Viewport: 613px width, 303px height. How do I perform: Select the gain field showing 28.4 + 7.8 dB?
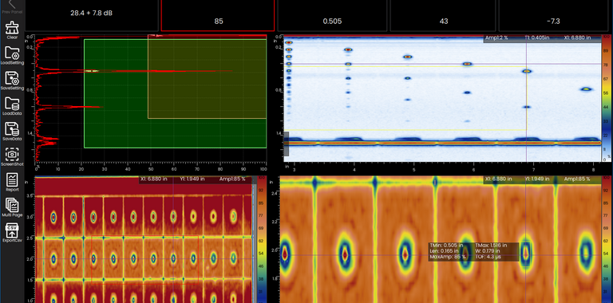click(92, 15)
